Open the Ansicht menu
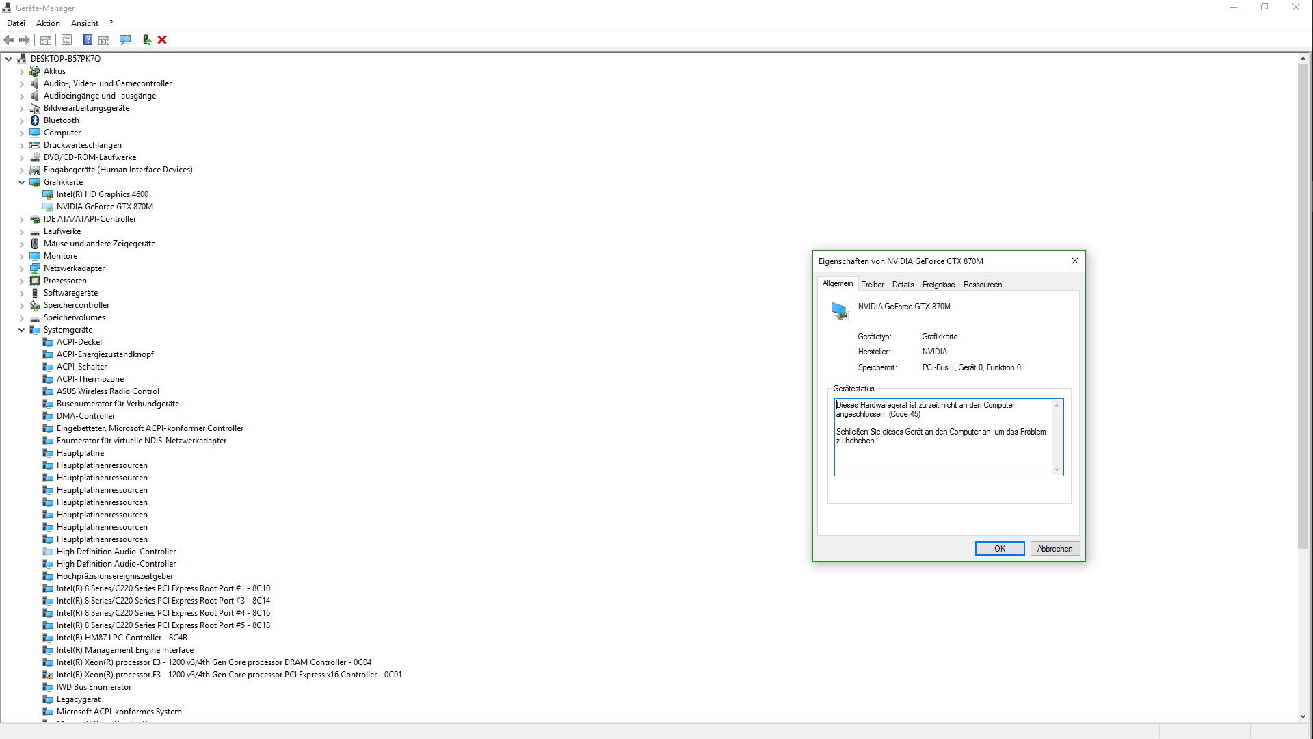1313x739 pixels. (85, 23)
